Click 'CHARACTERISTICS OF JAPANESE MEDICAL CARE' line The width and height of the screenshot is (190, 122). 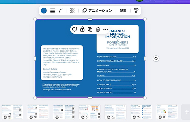[116, 71]
